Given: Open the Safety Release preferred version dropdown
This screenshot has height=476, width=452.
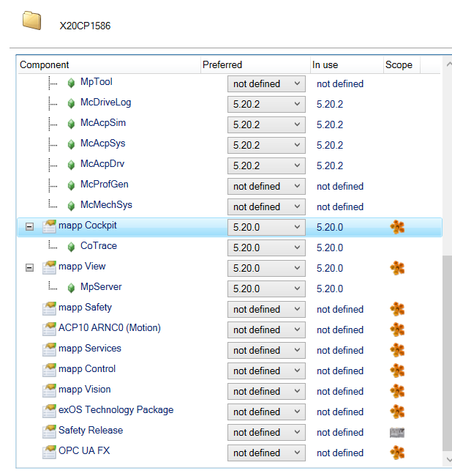Looking at the screenshot, I should (x=266, y=432).
